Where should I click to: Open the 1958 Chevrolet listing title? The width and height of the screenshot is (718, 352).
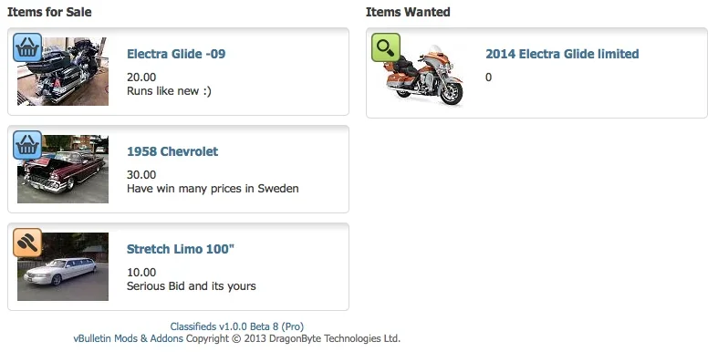pos(172,151)
